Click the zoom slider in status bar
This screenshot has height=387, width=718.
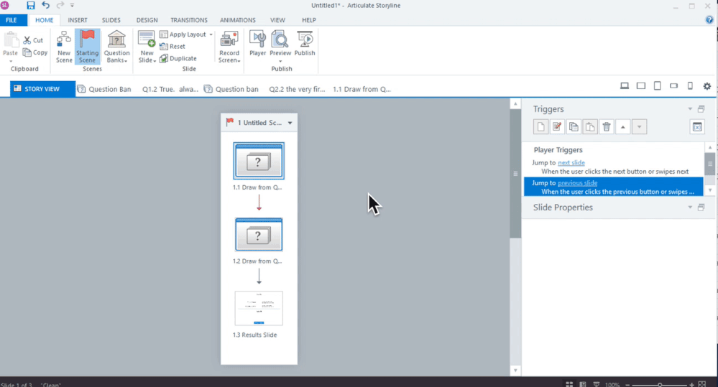click(660, 385)
